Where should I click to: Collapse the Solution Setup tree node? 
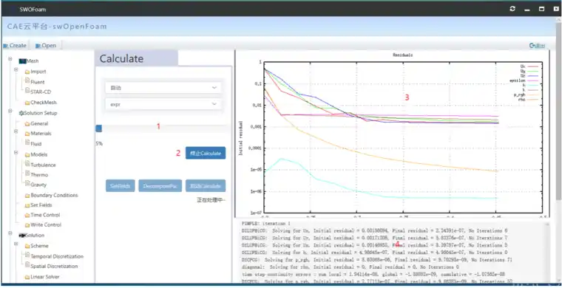[11, 112]
